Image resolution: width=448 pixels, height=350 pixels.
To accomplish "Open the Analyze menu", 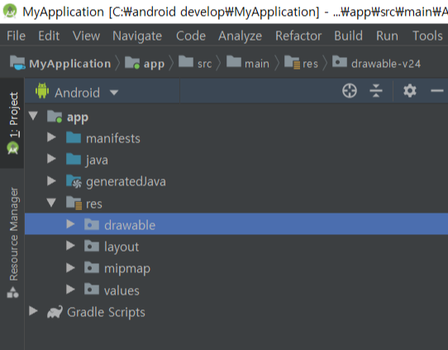I will (240, 36).
